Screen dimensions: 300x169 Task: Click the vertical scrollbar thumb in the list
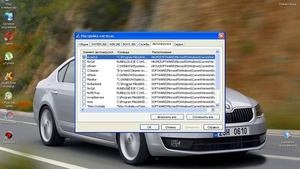pos(217,72)
